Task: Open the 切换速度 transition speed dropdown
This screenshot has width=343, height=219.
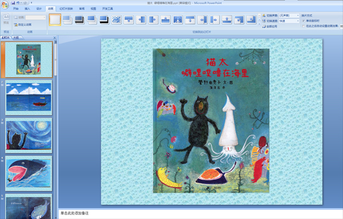Action: tap(289, 21)
